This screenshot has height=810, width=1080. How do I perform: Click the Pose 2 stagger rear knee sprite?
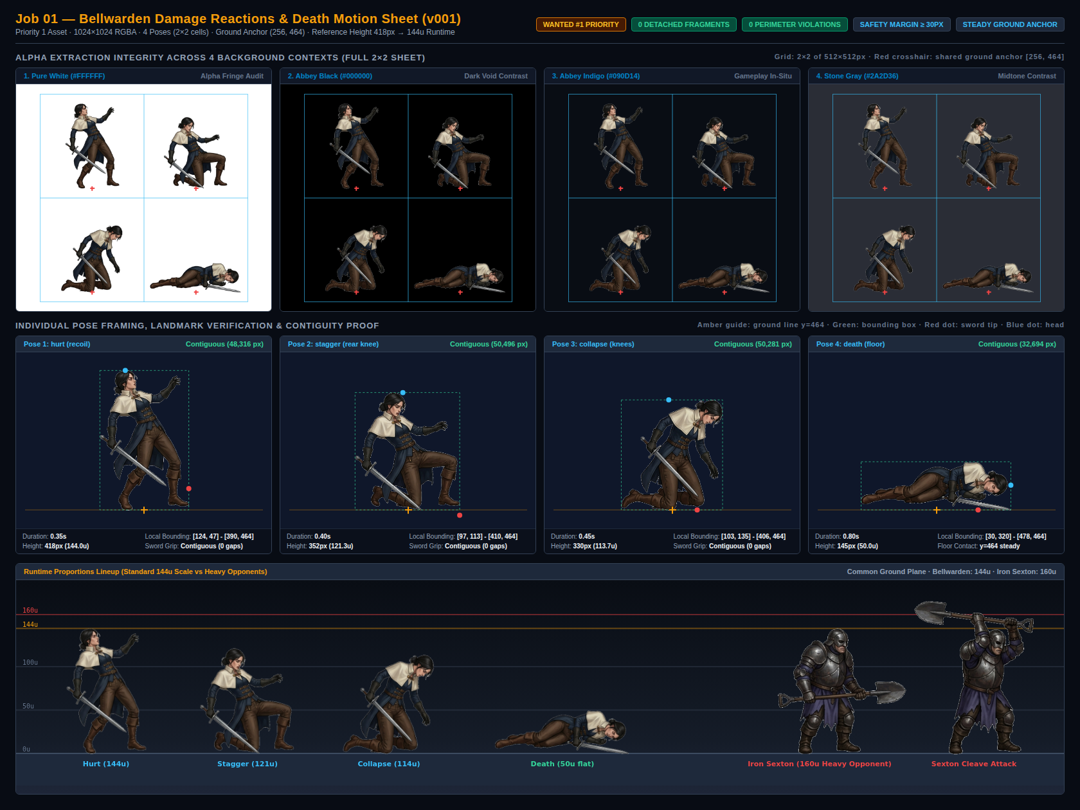click(x=408, y=451)
